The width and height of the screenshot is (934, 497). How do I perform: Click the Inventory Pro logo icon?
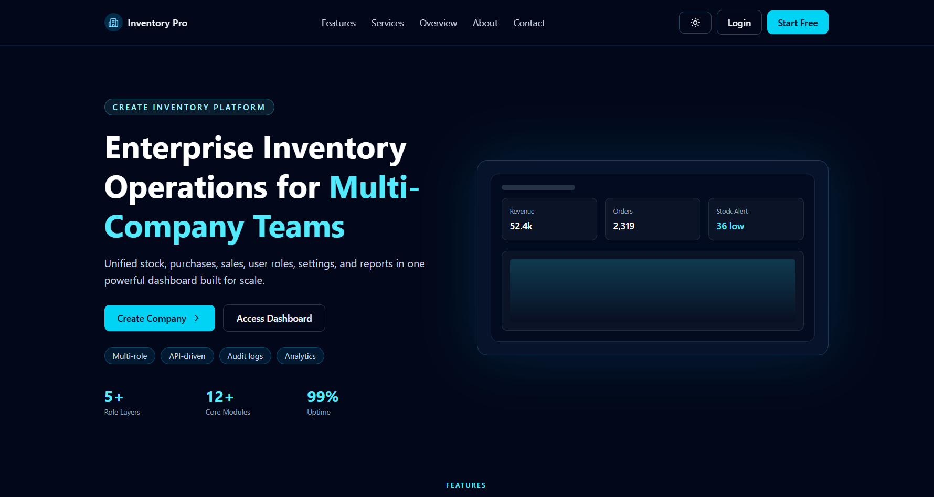point(113,22)
